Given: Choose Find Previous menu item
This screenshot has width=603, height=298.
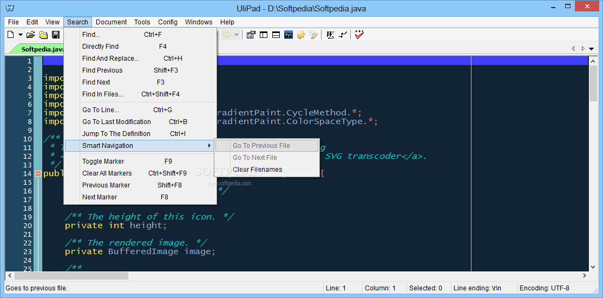Looking at the screenshot, I should [x=140, y=70].
